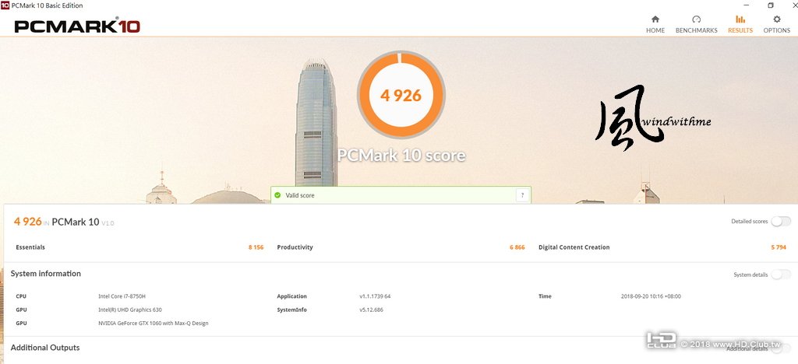798x364 pixels.
Task: Open the Home tab
Action: point(655,24)
